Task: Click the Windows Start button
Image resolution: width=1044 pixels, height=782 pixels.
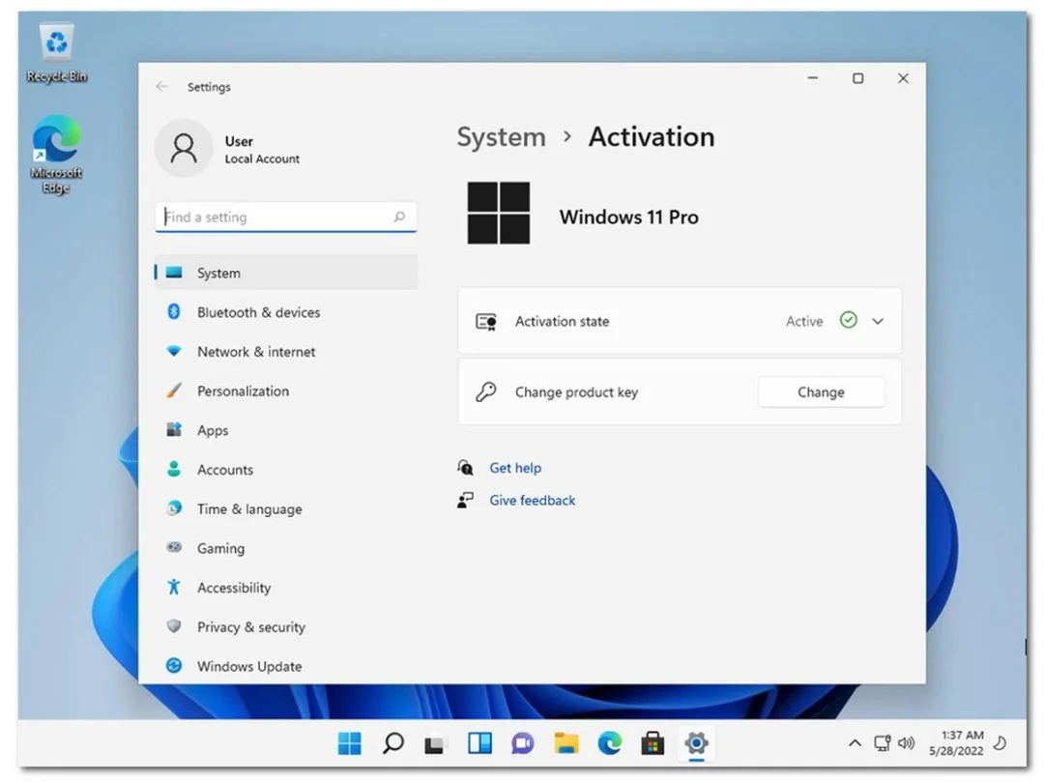Action: pos(349,742)
